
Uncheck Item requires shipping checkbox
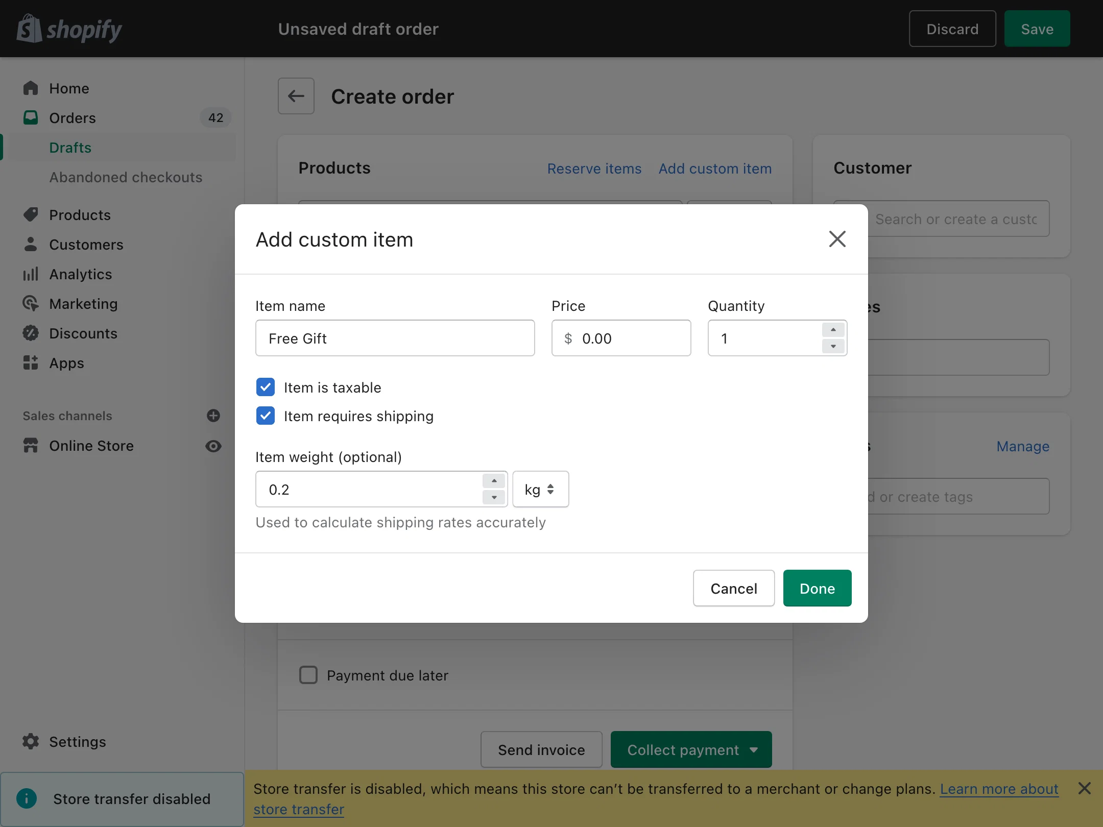[266, 416]
